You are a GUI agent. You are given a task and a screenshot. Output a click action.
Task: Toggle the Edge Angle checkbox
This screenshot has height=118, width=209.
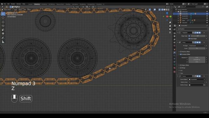[189, 36]
